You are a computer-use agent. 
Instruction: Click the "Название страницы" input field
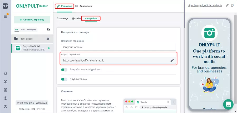click(118, 47)
